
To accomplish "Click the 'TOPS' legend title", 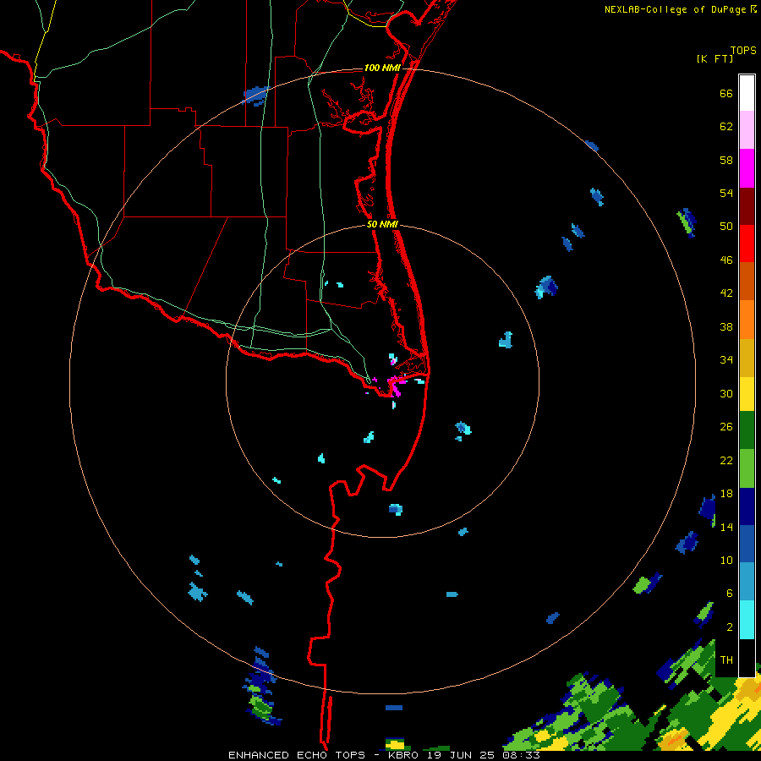I will click(x=743, y=50).
